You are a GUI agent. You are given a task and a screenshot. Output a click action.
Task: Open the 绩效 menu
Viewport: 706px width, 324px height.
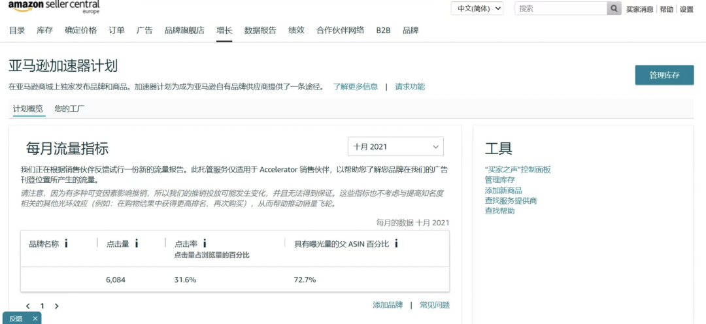[296, 31]
